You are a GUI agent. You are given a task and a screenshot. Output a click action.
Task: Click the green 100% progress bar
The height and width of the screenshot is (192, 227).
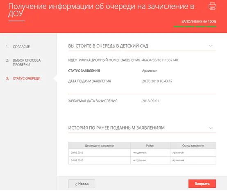pyautogui.click(x=195, y=27)
